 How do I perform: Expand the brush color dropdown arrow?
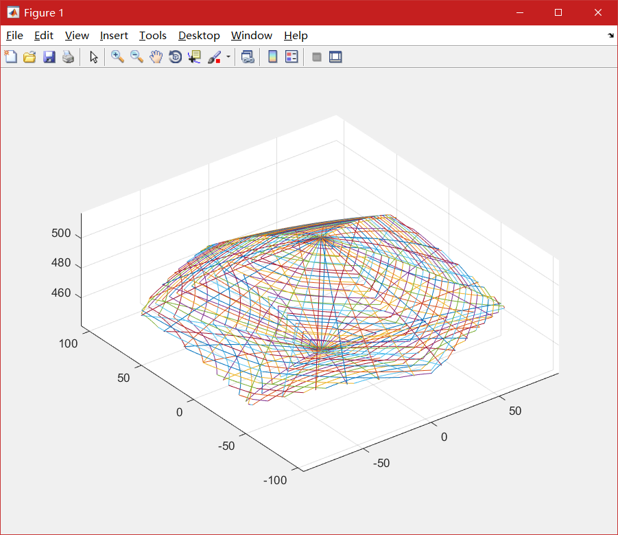[x=228, y=57]
